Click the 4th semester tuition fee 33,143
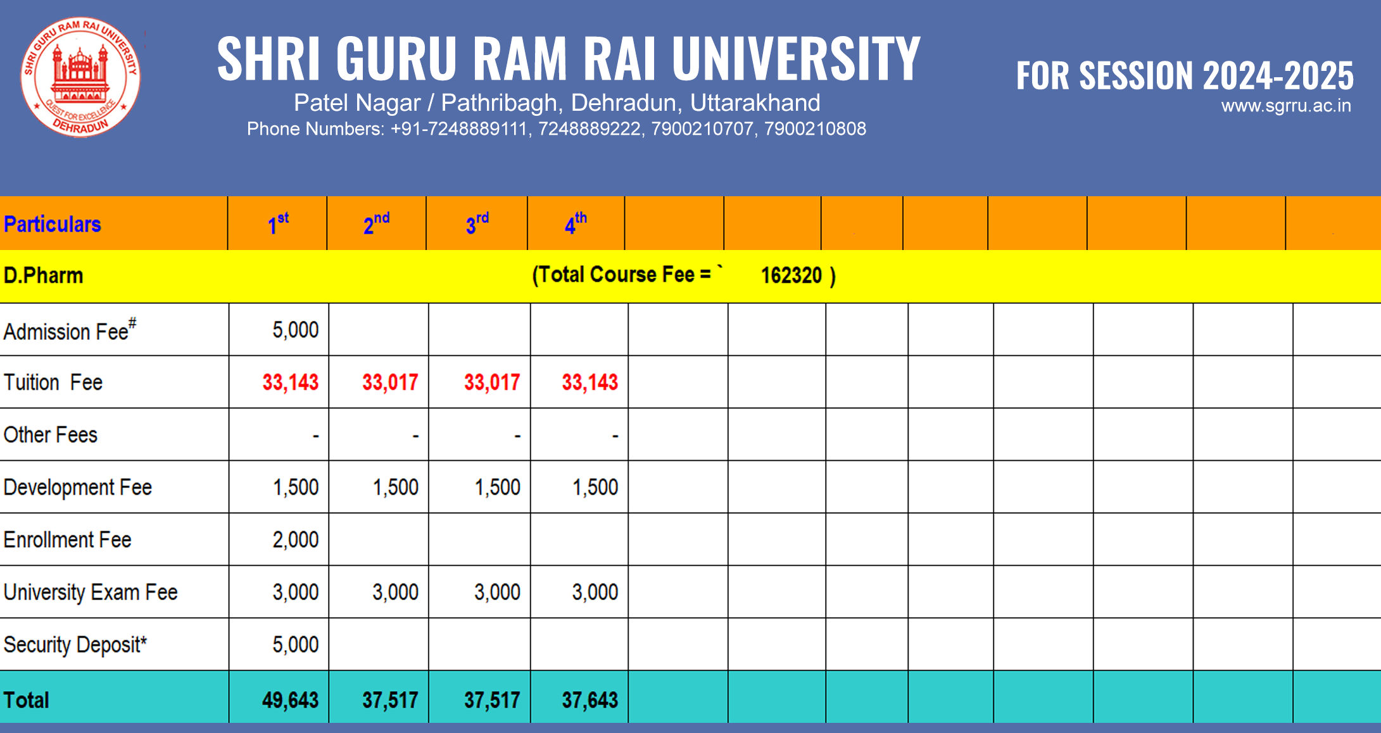Viewport: 1381px width, 733px height. (x=590, y=382)
